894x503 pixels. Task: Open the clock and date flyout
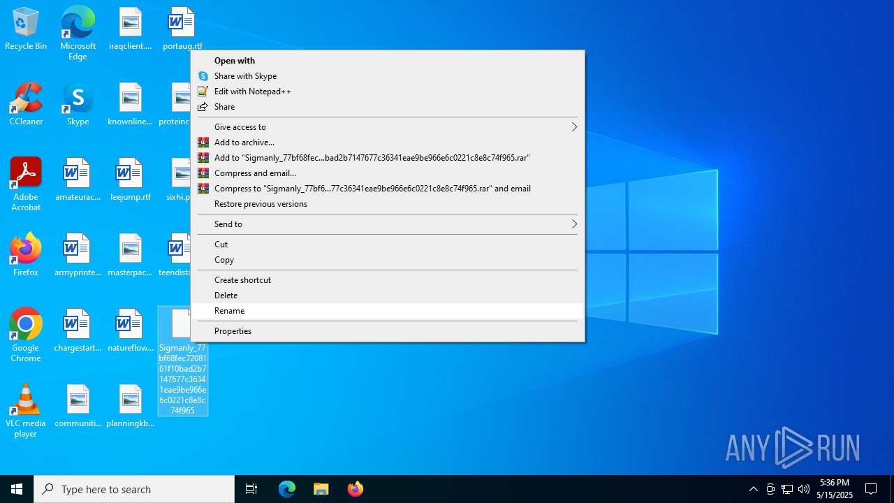click(x=835, y=489)
